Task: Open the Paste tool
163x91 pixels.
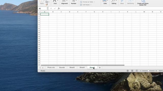Action: pyautogui.click(x=42, y=2)
